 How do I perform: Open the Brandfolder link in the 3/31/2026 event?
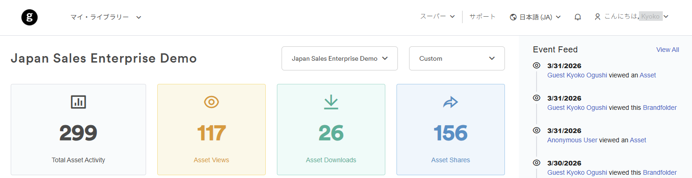pyautogui.click(x=660, y=108)
